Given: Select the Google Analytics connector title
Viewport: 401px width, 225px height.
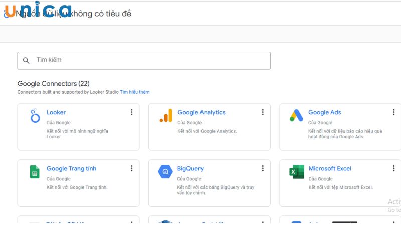Looking at the screenshot, I should pyautogui.click(x=202, y=112).
